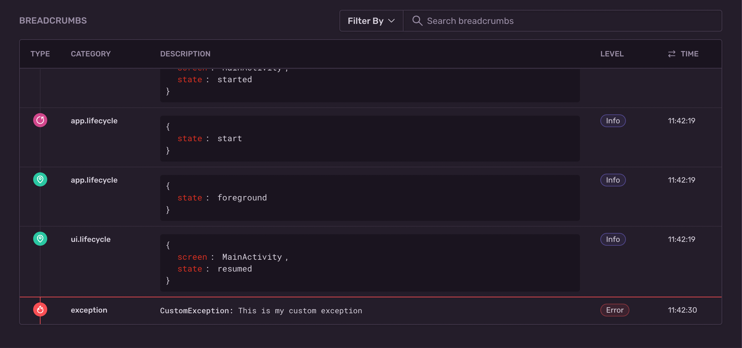Click the green location icon for foreground breadcrumb
The height and width of the screenshot is (348, 742).
click(40, 180)
